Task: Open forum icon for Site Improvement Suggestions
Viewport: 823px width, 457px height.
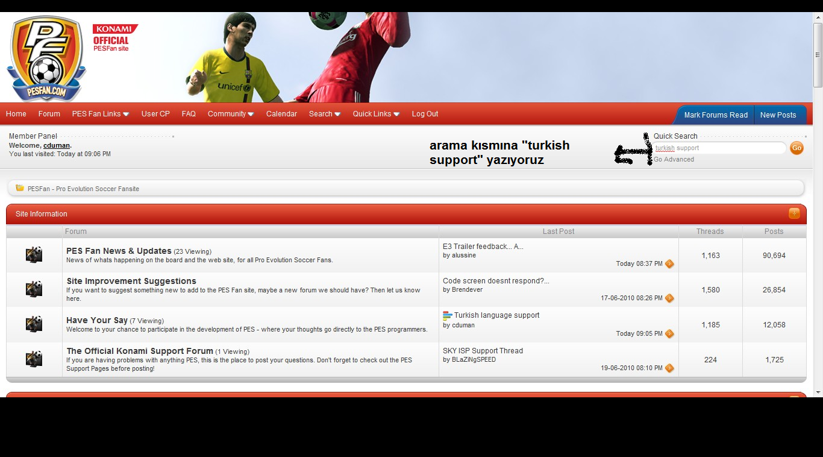Action: click(x=34, y=289)
